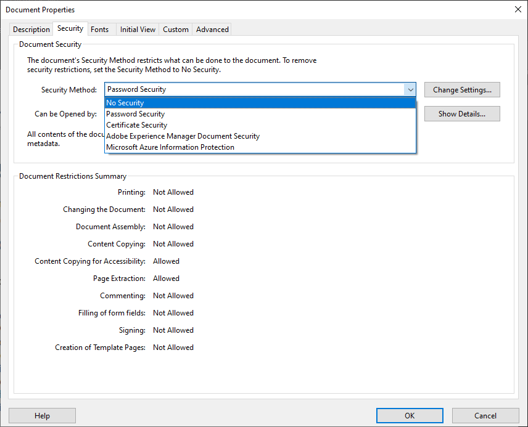Click the Change Settings button
The width and height of the screenshot is (528, 427).
click(462, 90)
